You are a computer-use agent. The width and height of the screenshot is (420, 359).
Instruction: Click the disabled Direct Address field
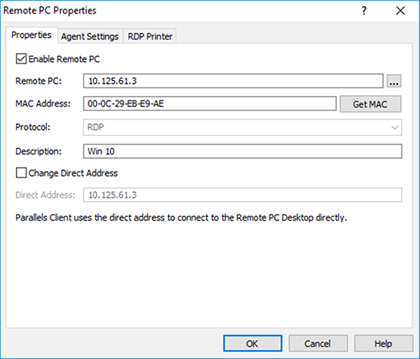click(242, 195)
